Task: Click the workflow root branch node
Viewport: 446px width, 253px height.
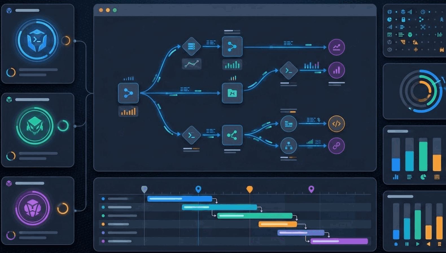Action: (x=128, y=93)
